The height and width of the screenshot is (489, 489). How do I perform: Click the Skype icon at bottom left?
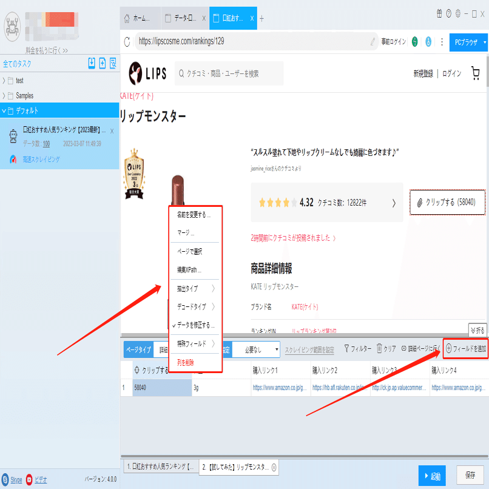[5, 479]
